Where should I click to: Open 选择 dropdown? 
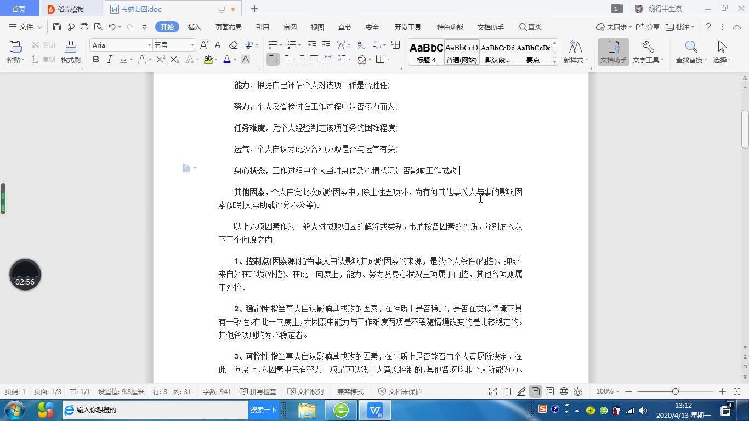click(722, 60)
